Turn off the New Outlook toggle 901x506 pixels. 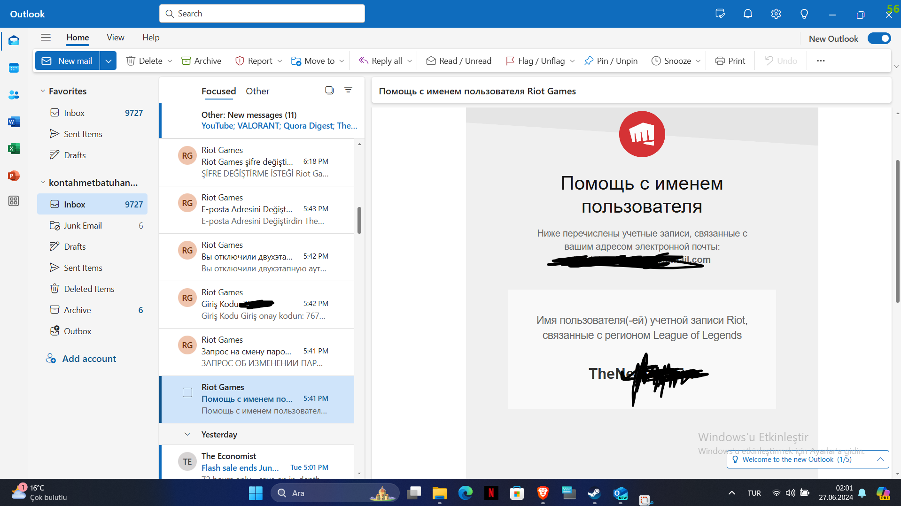click(879, 38)
